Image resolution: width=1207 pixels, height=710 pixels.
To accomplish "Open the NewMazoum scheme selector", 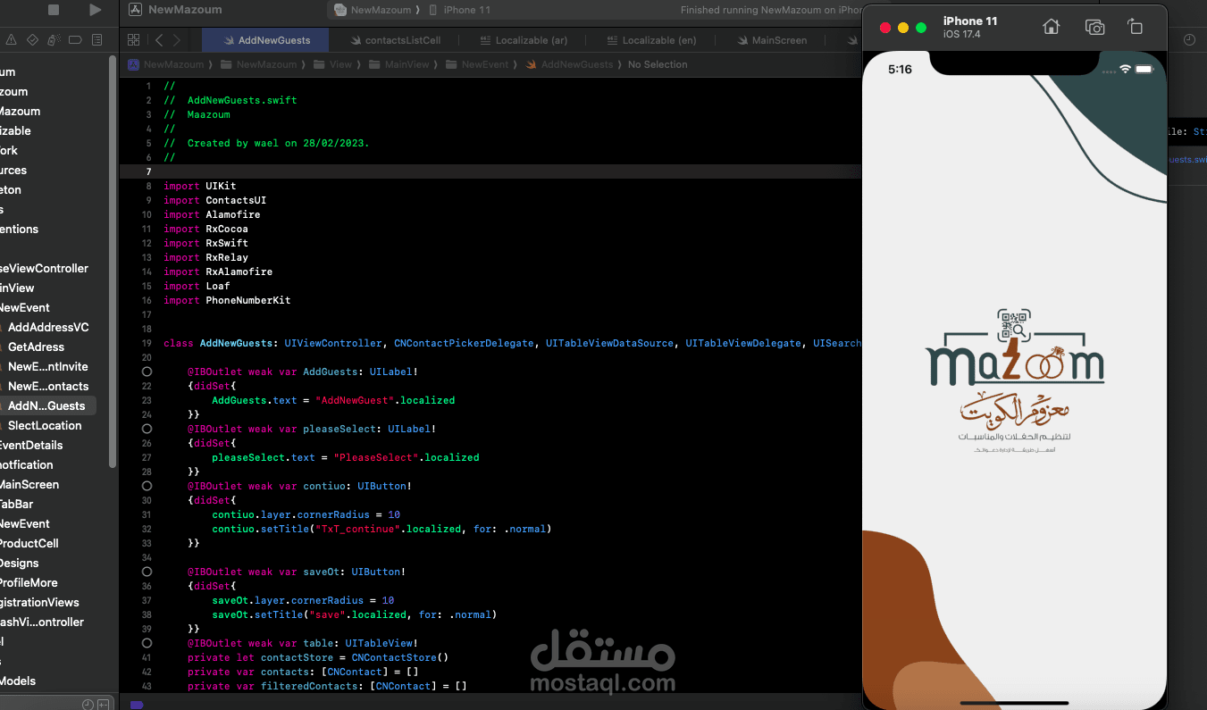I will point(373,10).
